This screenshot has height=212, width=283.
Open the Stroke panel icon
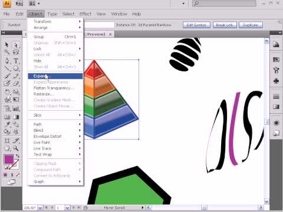pyautogui.click(x=276, y=97)
